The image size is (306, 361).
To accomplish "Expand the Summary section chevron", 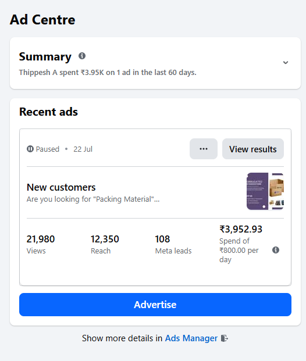I will coord(286,63).
